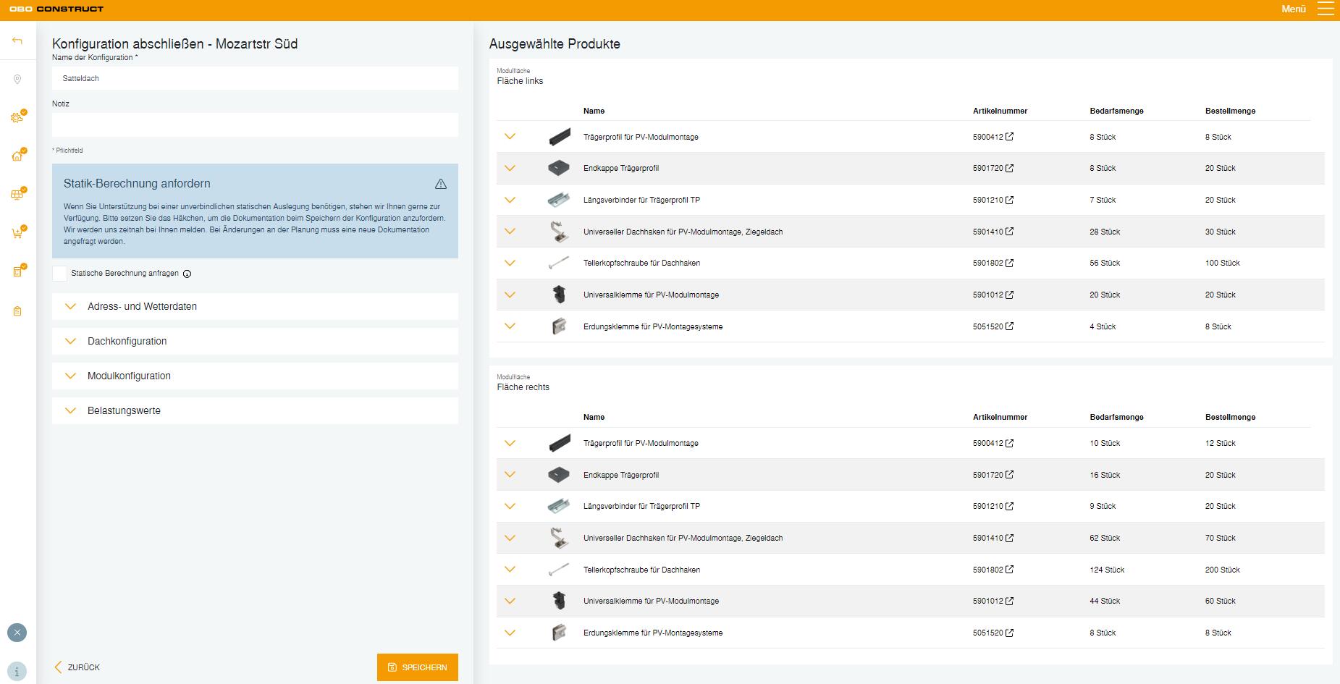Screen dimensions: 1340x684
Task: Click the Name der Konfiguration field with Satteldach
Action: click(255, 78)
